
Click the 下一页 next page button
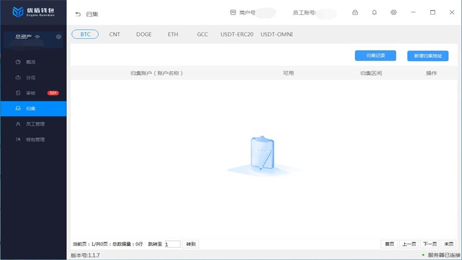429,244
